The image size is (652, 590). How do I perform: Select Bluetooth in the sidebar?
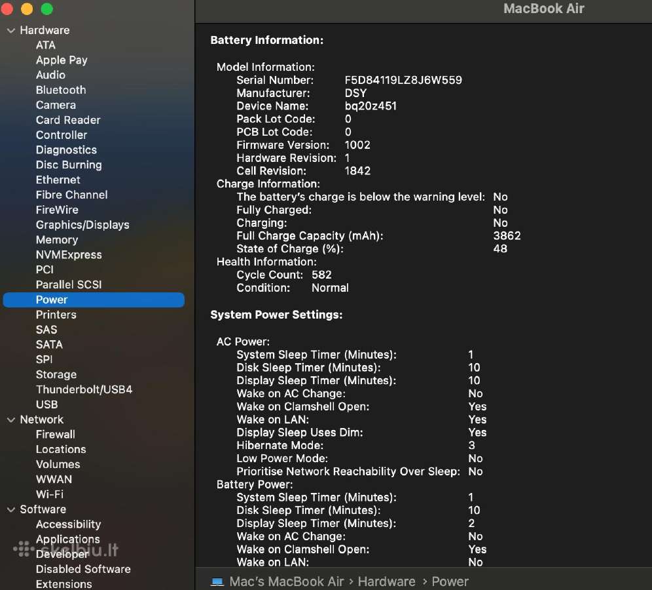tap(61, 90)
